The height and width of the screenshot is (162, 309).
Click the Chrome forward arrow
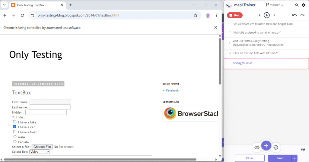(x=14, y=15)
